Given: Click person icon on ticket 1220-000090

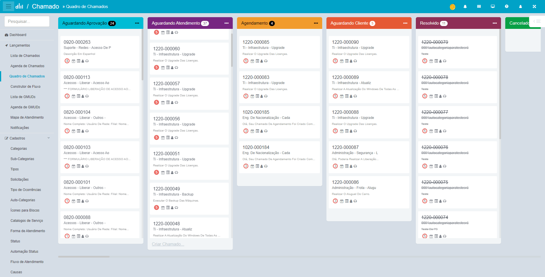Looking at the screenshot, I should [351, 61].
